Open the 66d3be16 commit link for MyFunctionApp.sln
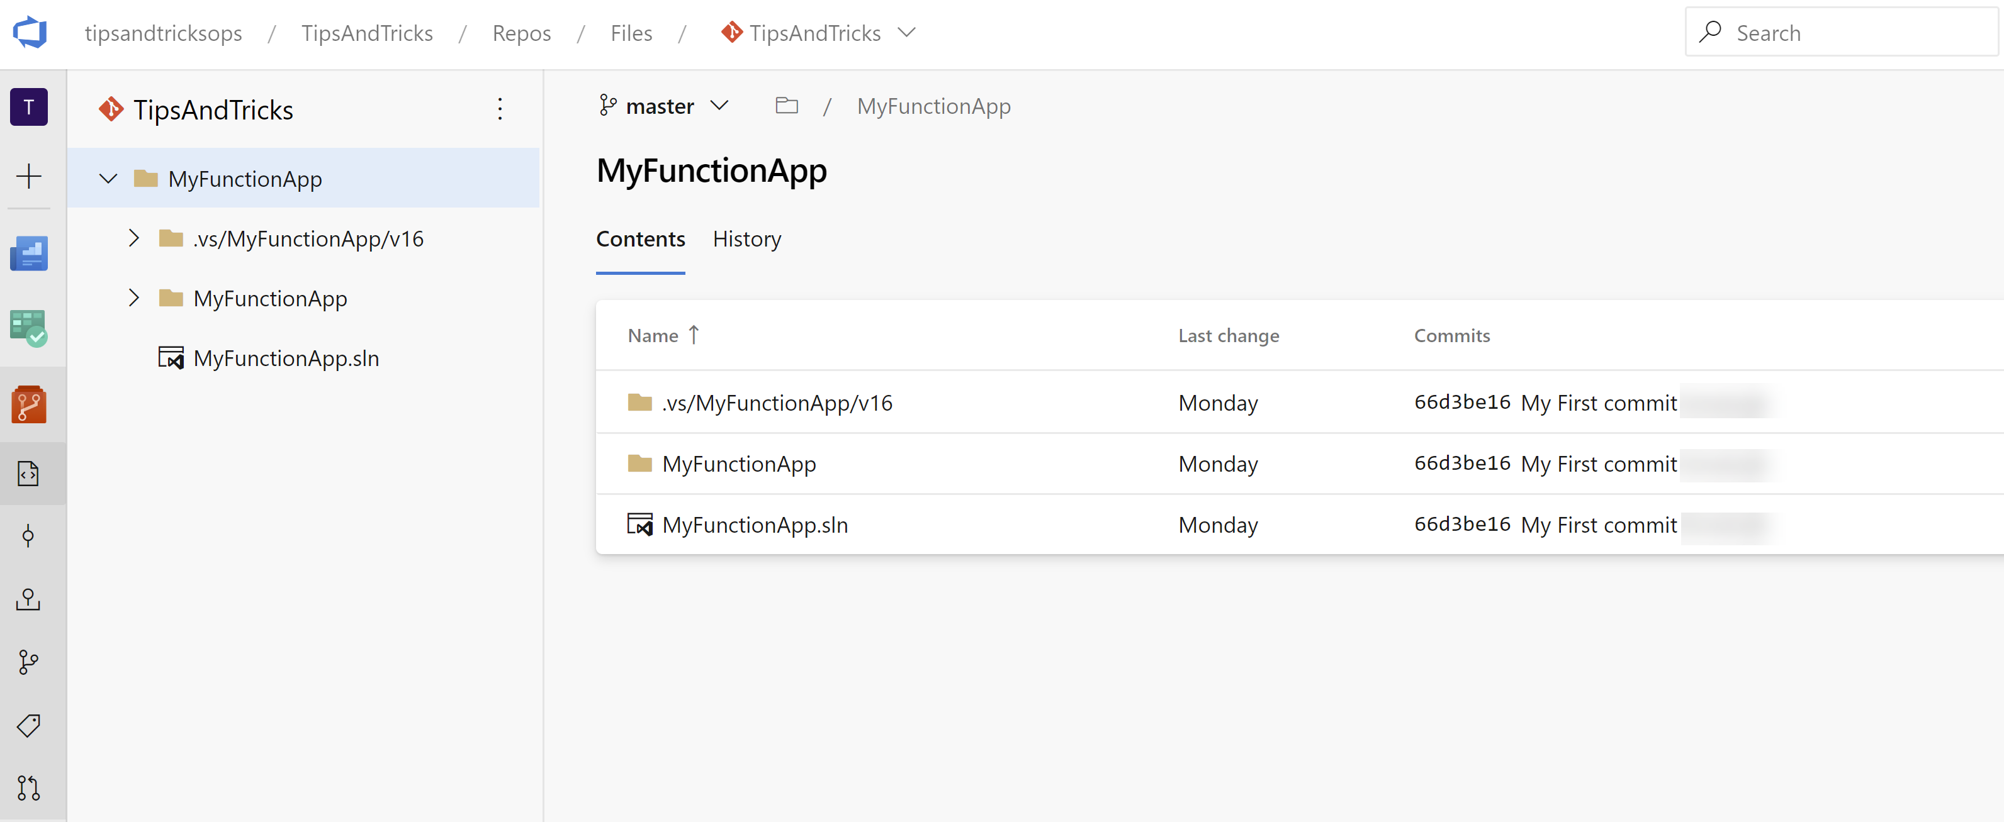 tap(1461, 524)
